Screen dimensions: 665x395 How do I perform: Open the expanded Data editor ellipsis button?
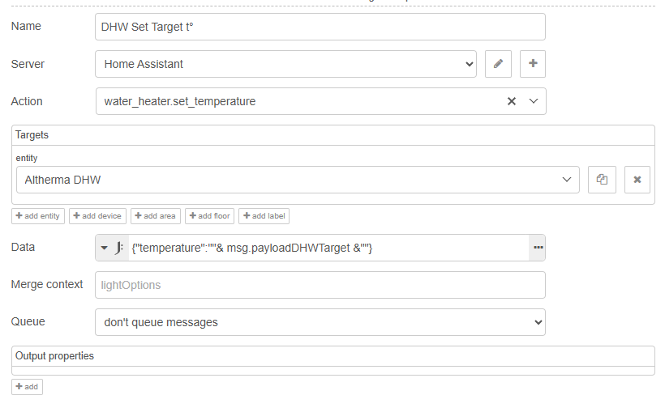(538, 248)
